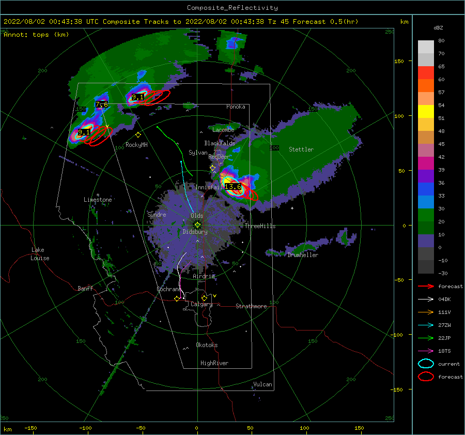Click the Vulcan city label
Viewport: 465px width, 435px height.
pyautogui.click(x=262, y=384)
